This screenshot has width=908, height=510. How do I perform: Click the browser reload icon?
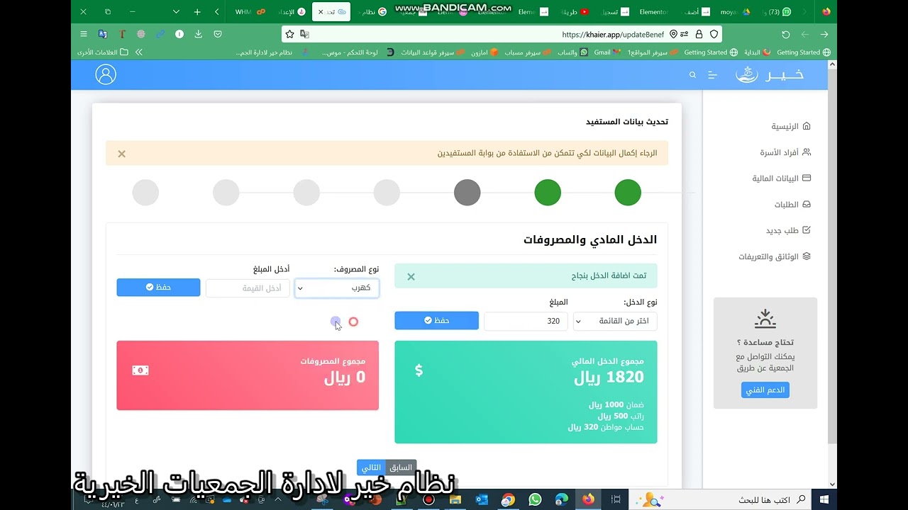pos(786,34)
